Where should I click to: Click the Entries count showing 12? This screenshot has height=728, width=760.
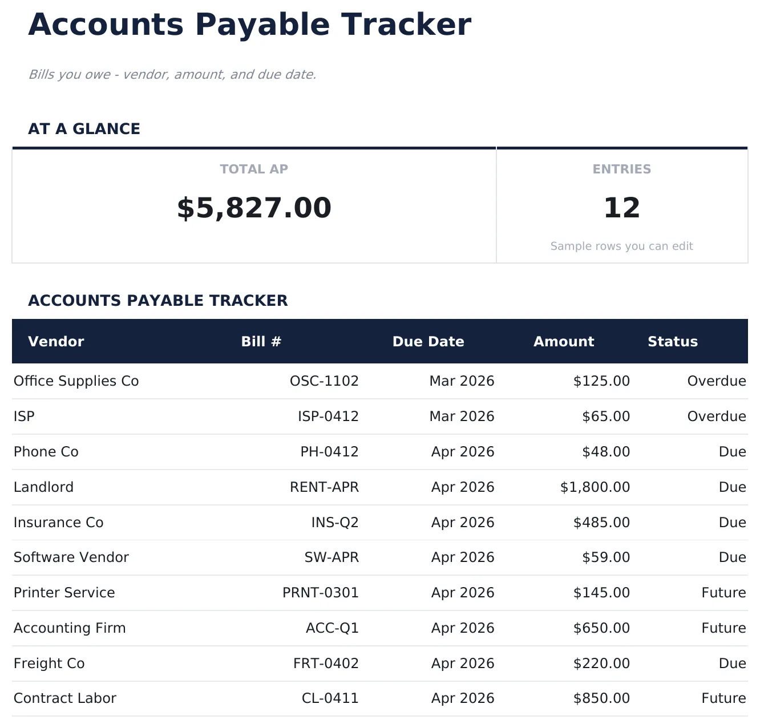(622, 207)
